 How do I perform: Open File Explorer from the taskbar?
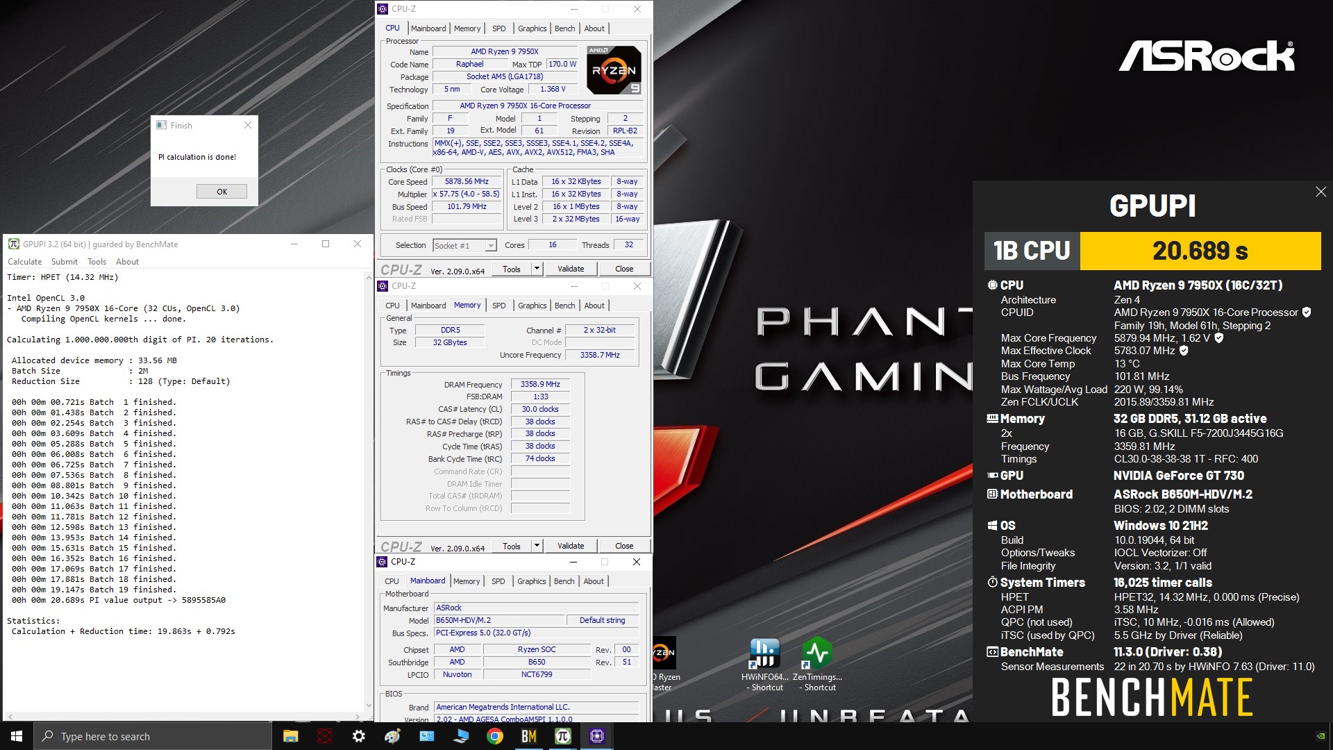pos(291,736)
